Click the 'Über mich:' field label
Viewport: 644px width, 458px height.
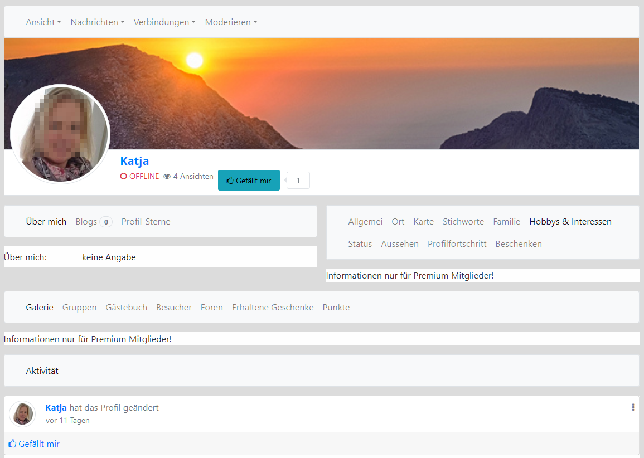tap(25, 257)
